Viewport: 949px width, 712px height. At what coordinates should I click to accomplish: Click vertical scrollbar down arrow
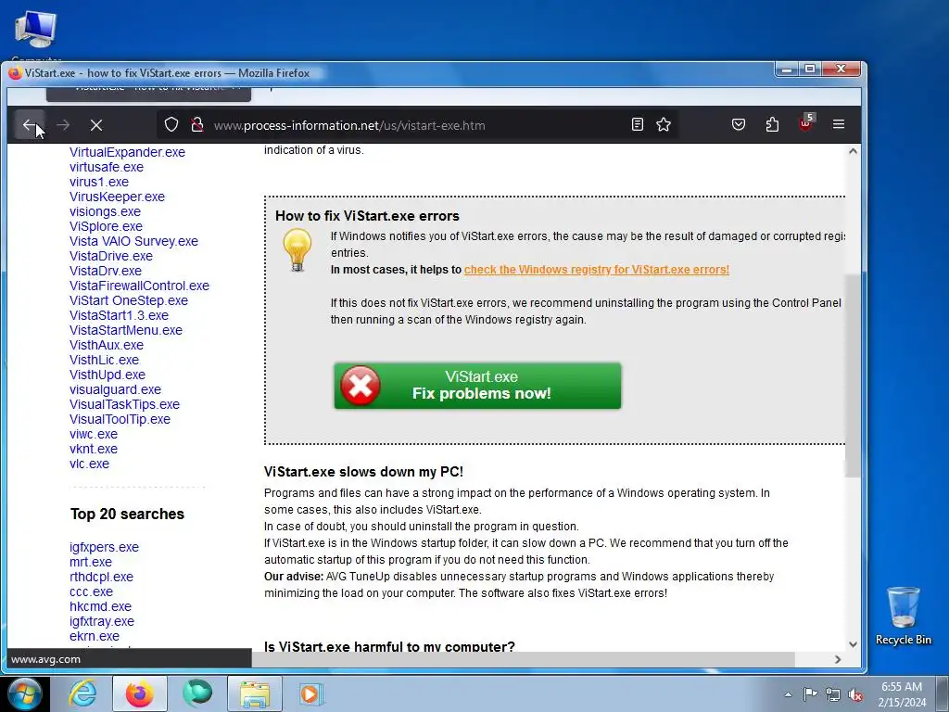click(853, 644)
